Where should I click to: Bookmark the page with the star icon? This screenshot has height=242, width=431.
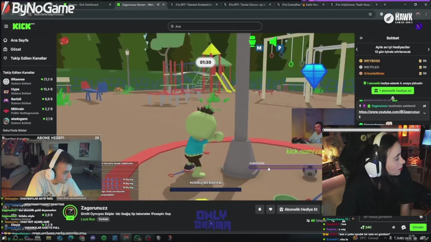[370, 14]
